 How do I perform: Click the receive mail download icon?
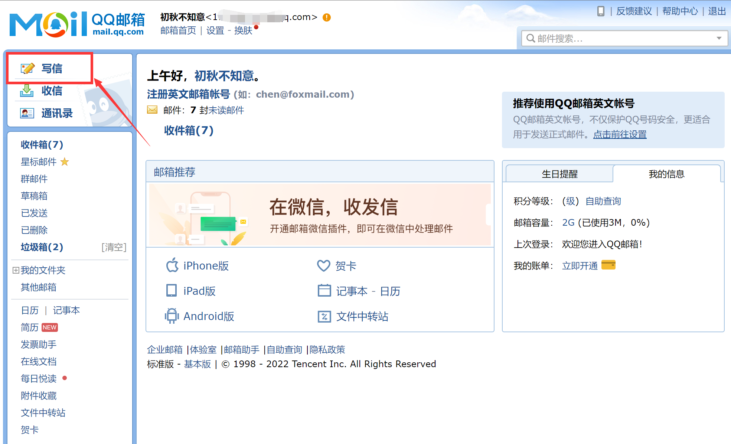pyautogui.click(x=26, y=91)
